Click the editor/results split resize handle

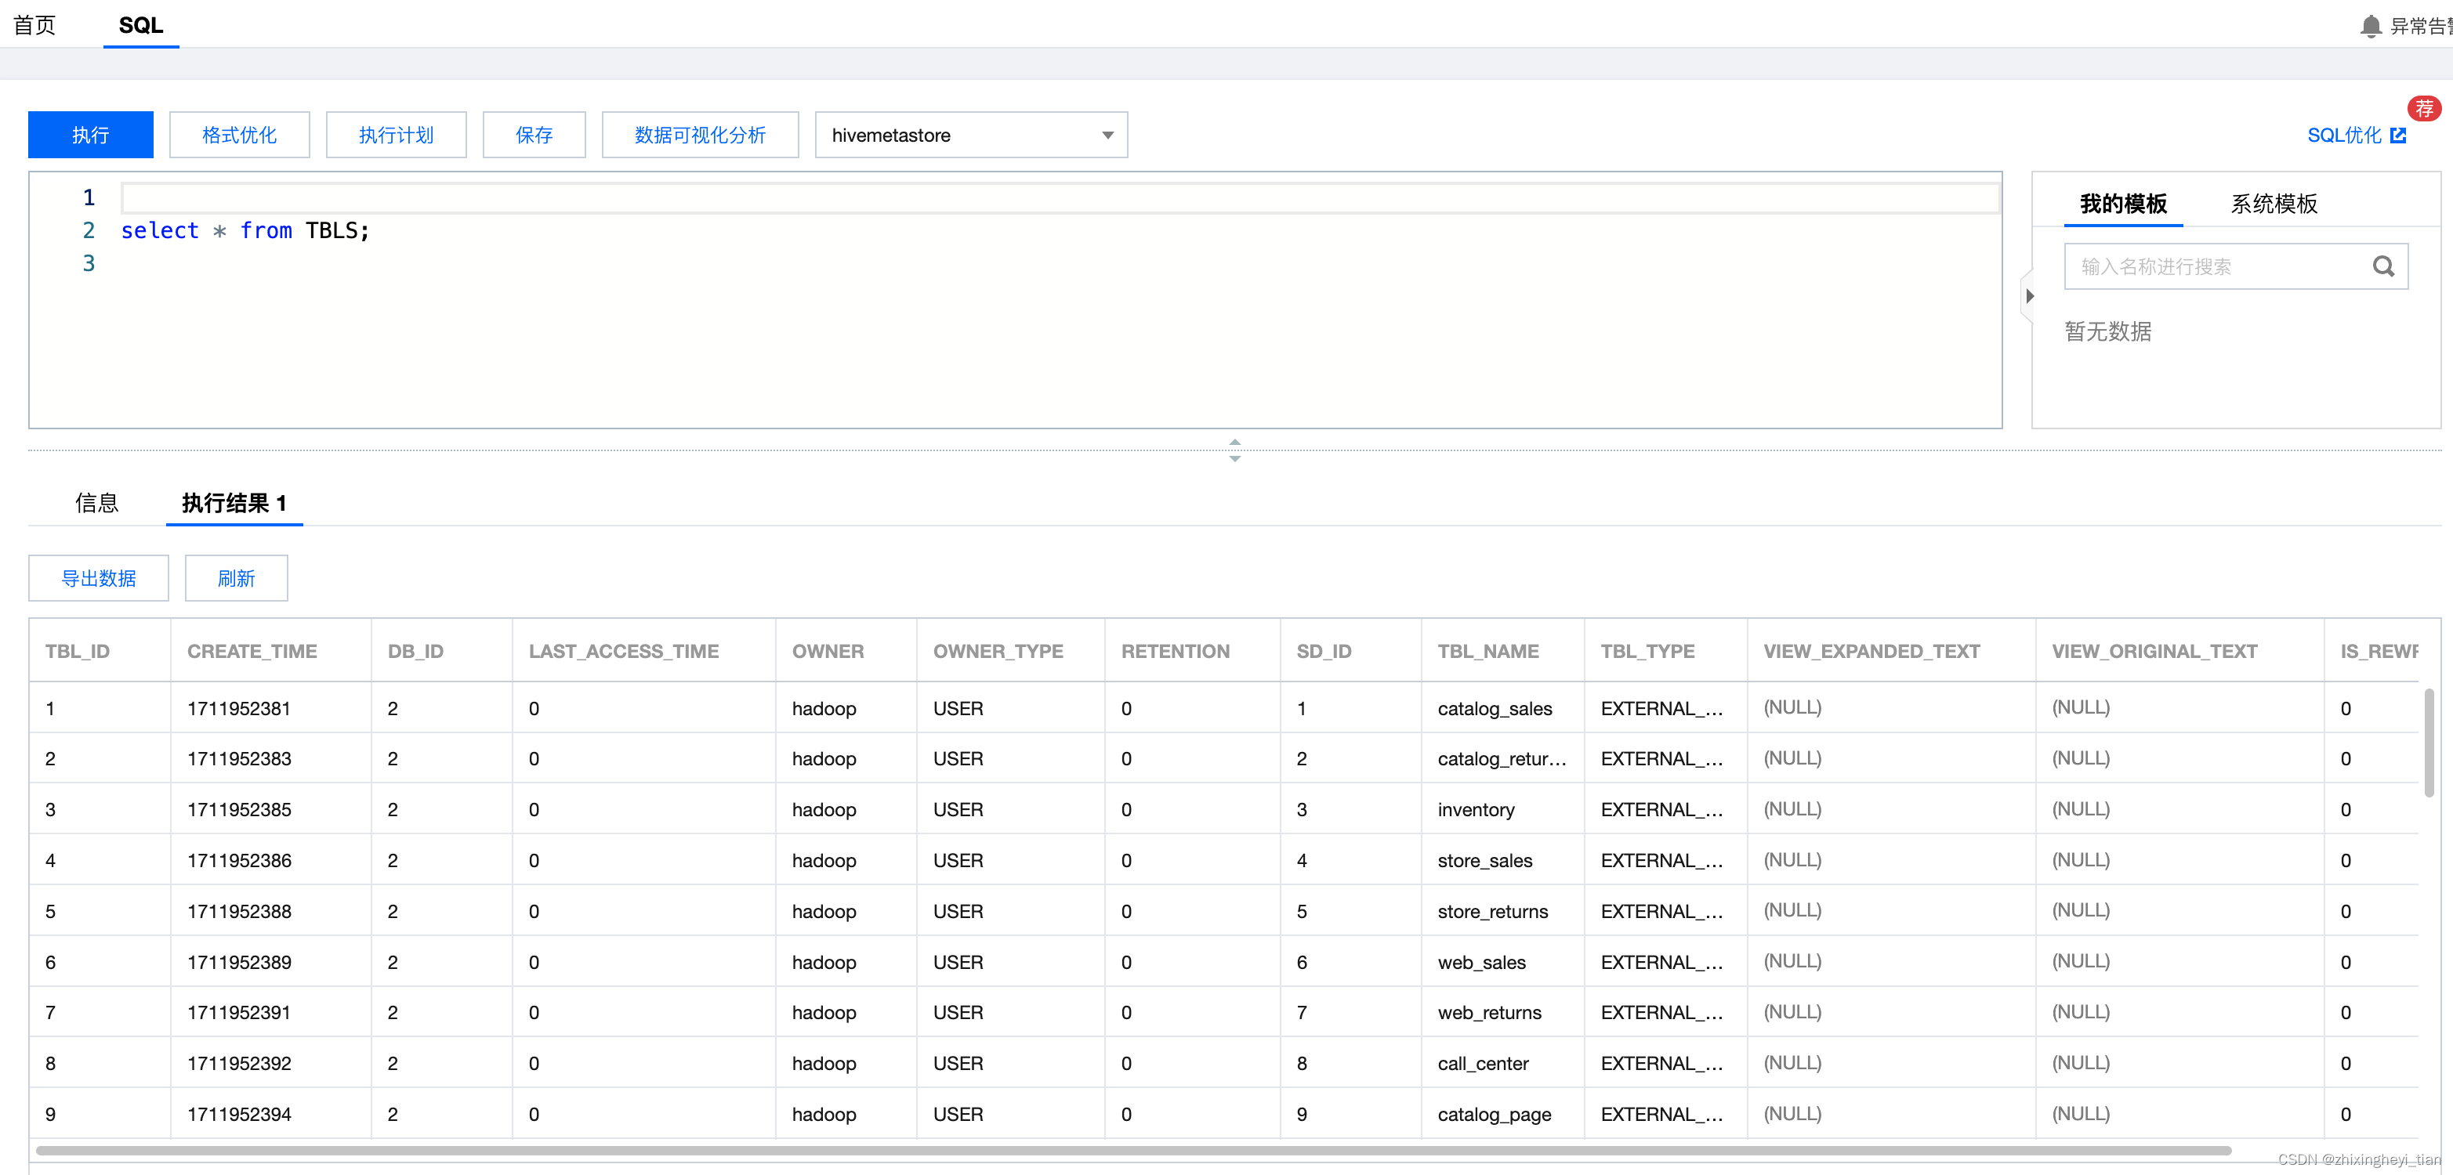click(1234, 450)
